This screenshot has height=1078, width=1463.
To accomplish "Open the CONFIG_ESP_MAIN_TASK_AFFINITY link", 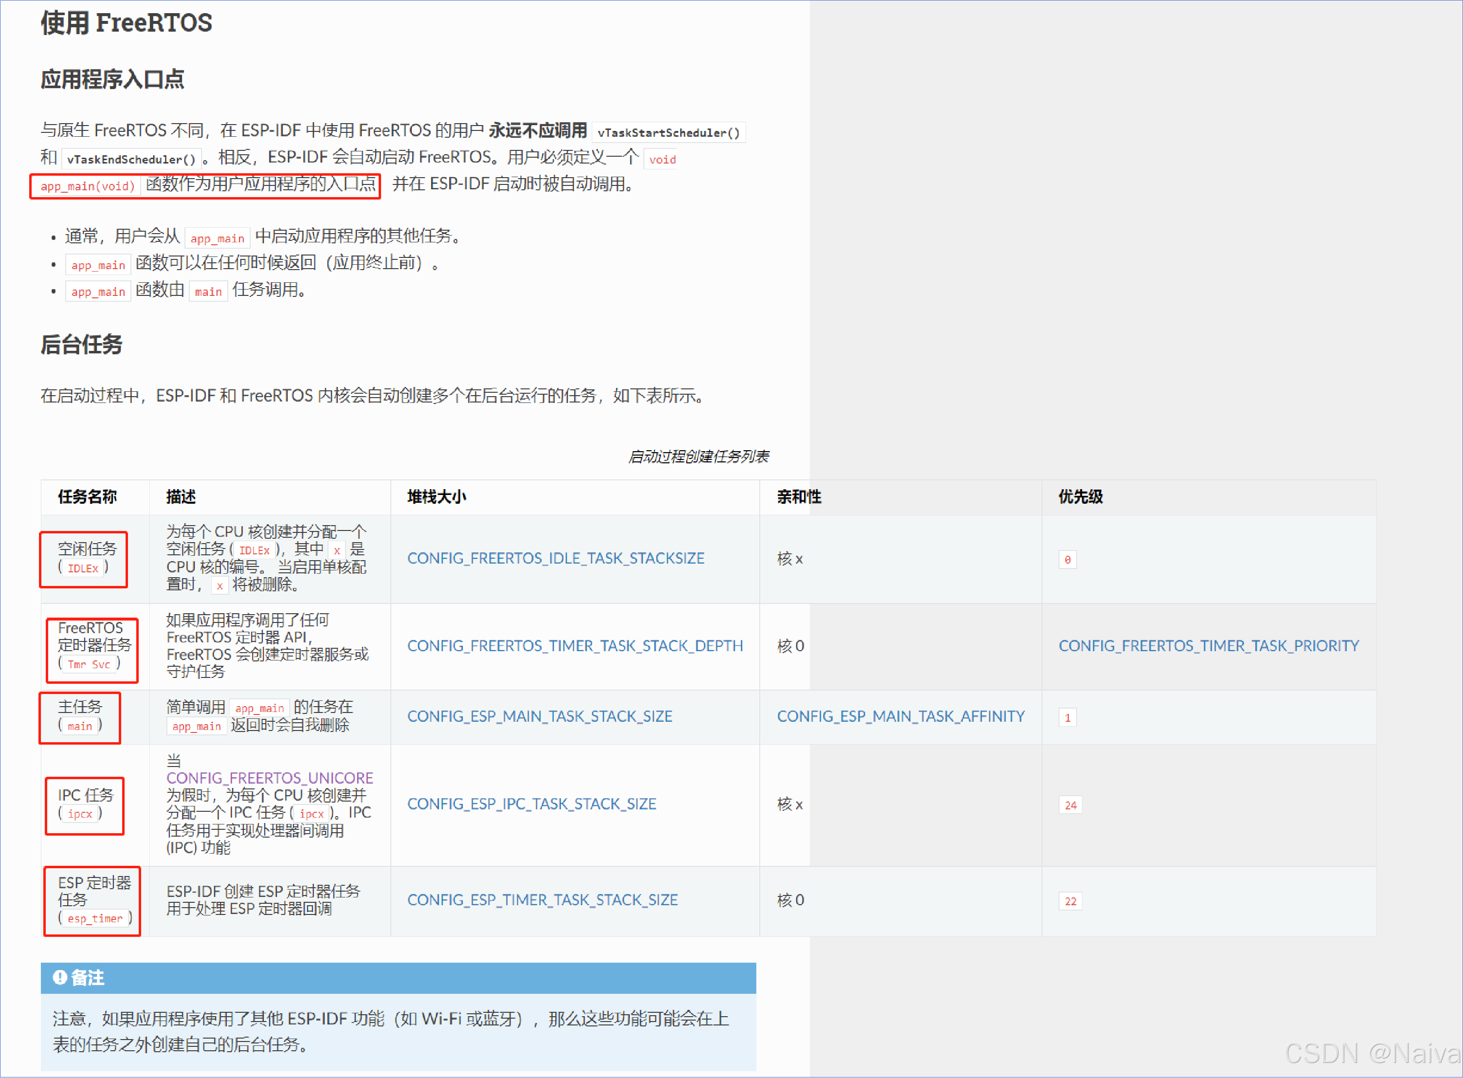I will coord(901,716).
